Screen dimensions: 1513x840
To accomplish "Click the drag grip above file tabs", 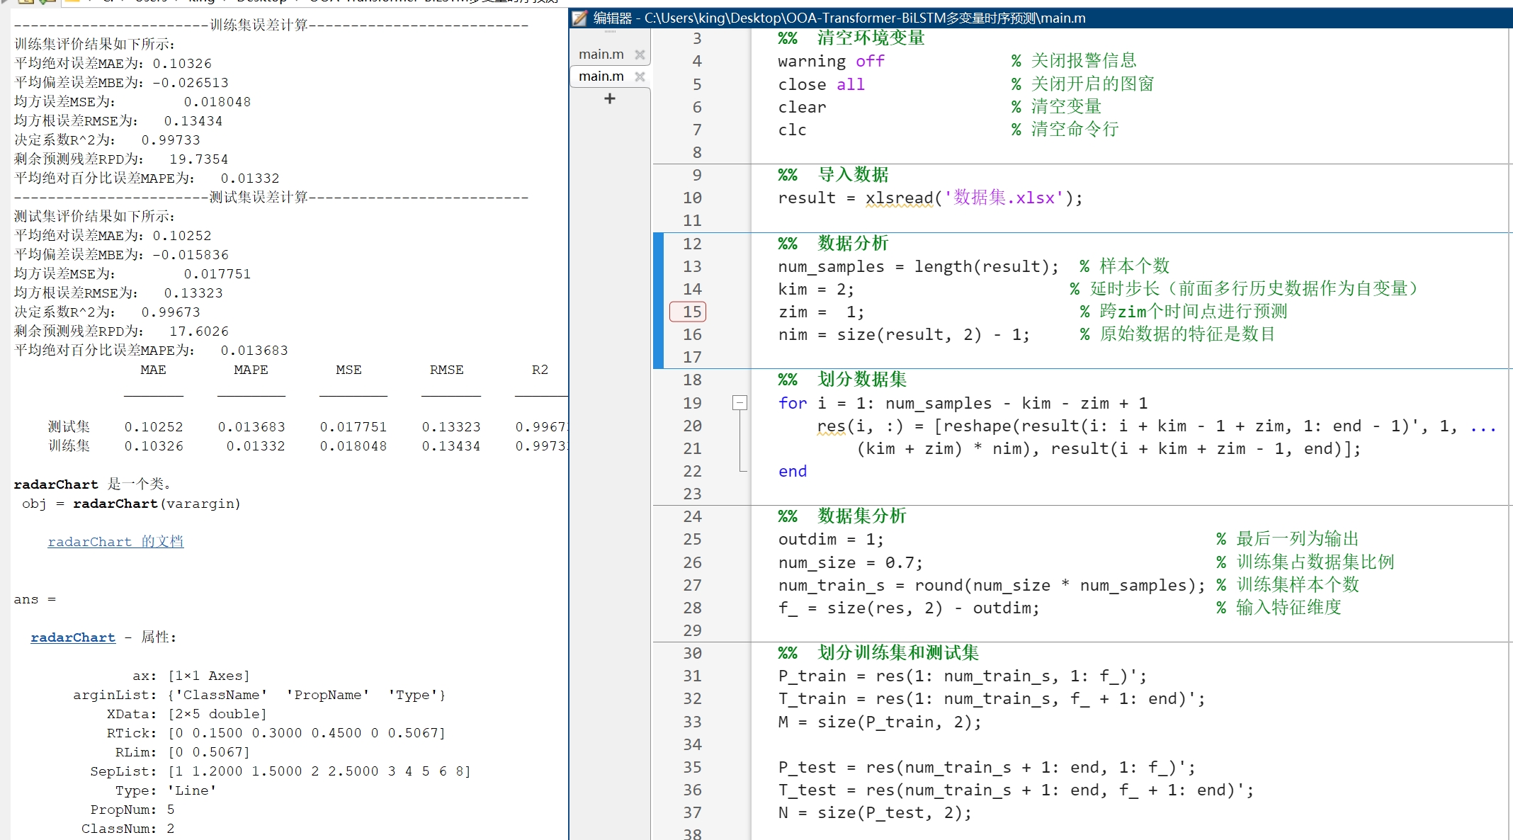I will (610, 32).
